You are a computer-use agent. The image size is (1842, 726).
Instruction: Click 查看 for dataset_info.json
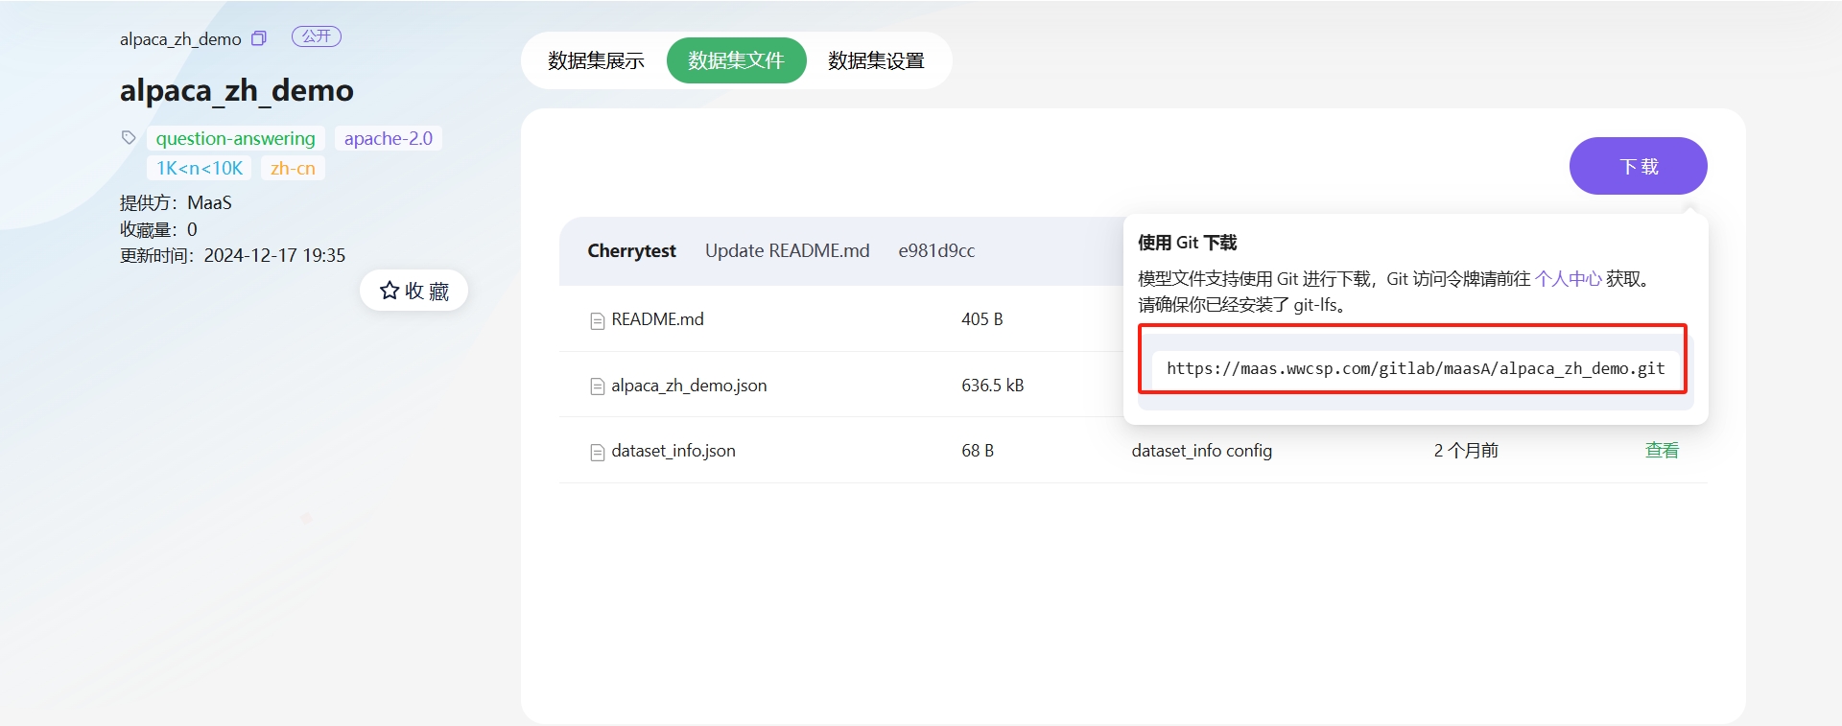[1662, 450]
